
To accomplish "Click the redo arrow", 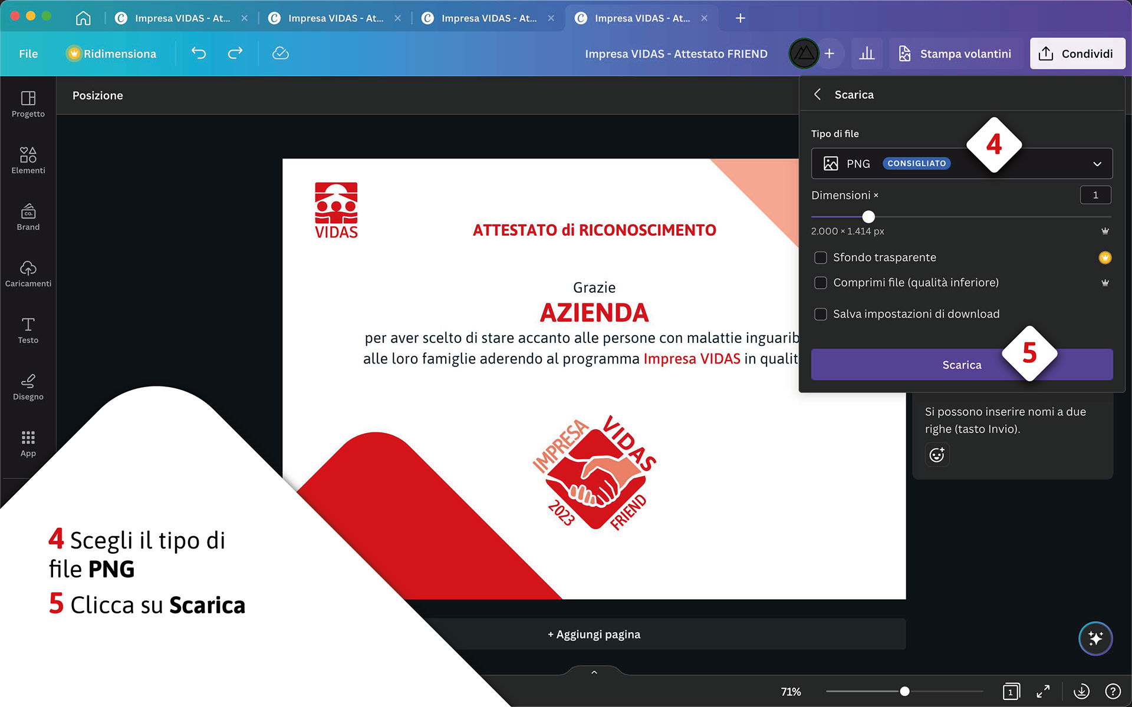I will click(x=235, y=54).
